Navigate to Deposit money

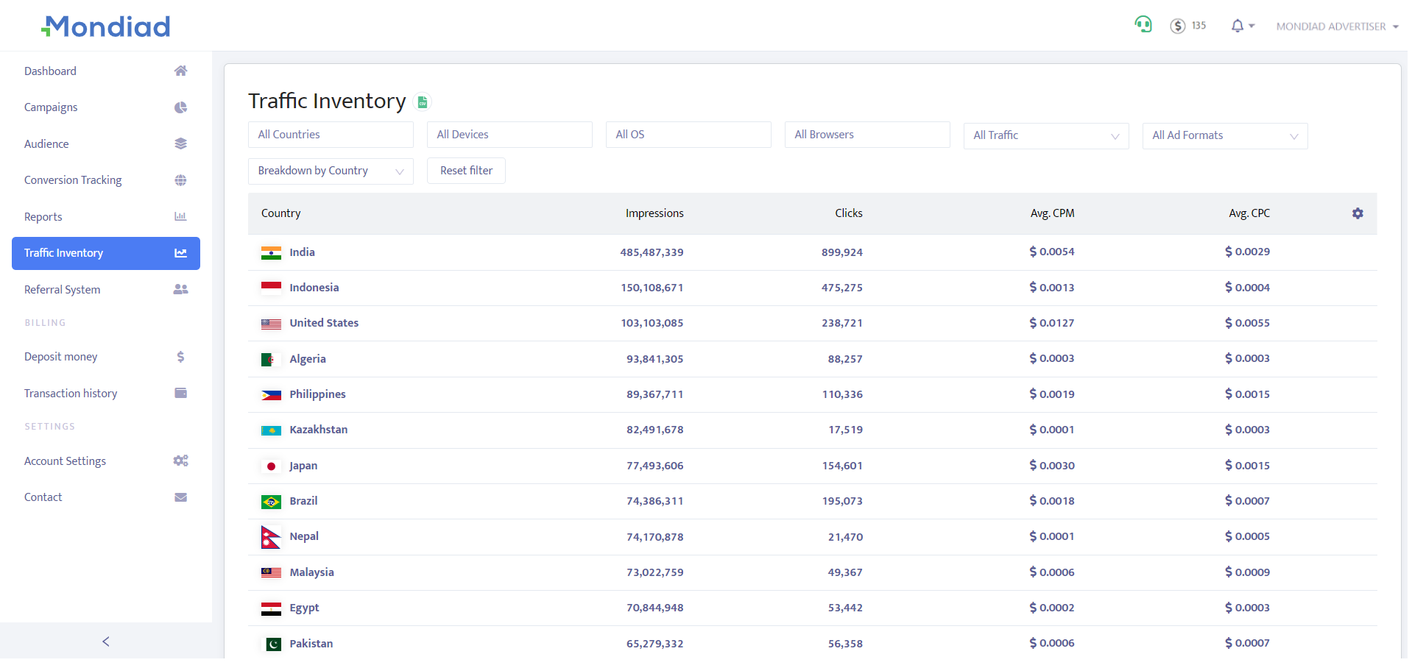point(61,357)
